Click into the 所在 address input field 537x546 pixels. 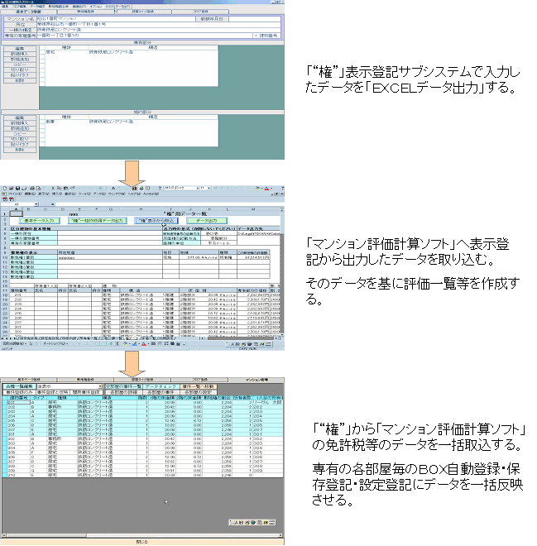pos(159,24)
